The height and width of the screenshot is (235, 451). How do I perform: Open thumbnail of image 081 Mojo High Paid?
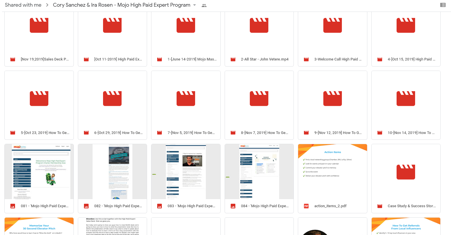39,172
